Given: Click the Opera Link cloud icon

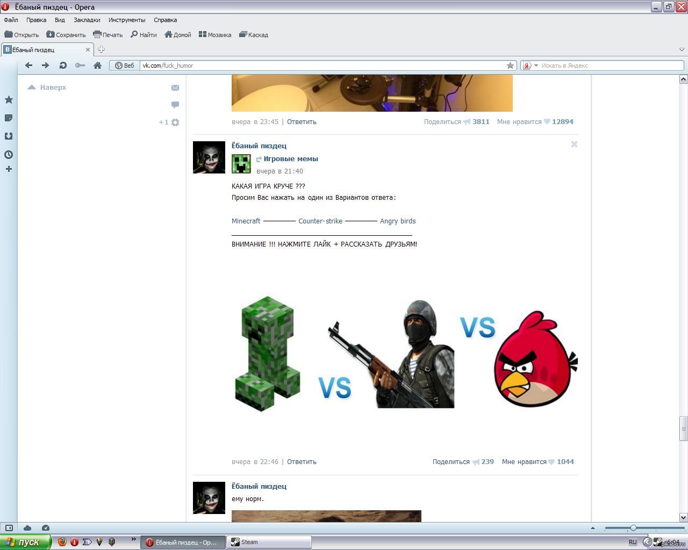Looking at the screenshot, I should [27, 528].
